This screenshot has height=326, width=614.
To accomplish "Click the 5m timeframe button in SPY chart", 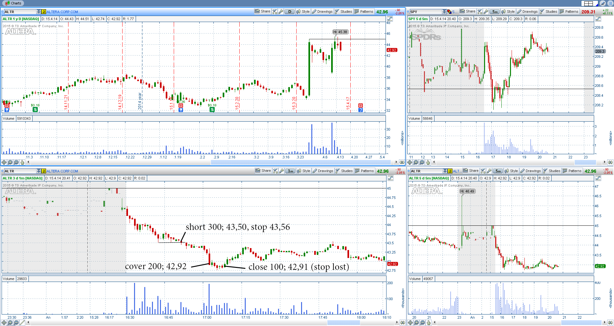I will (x=495, y=11).
